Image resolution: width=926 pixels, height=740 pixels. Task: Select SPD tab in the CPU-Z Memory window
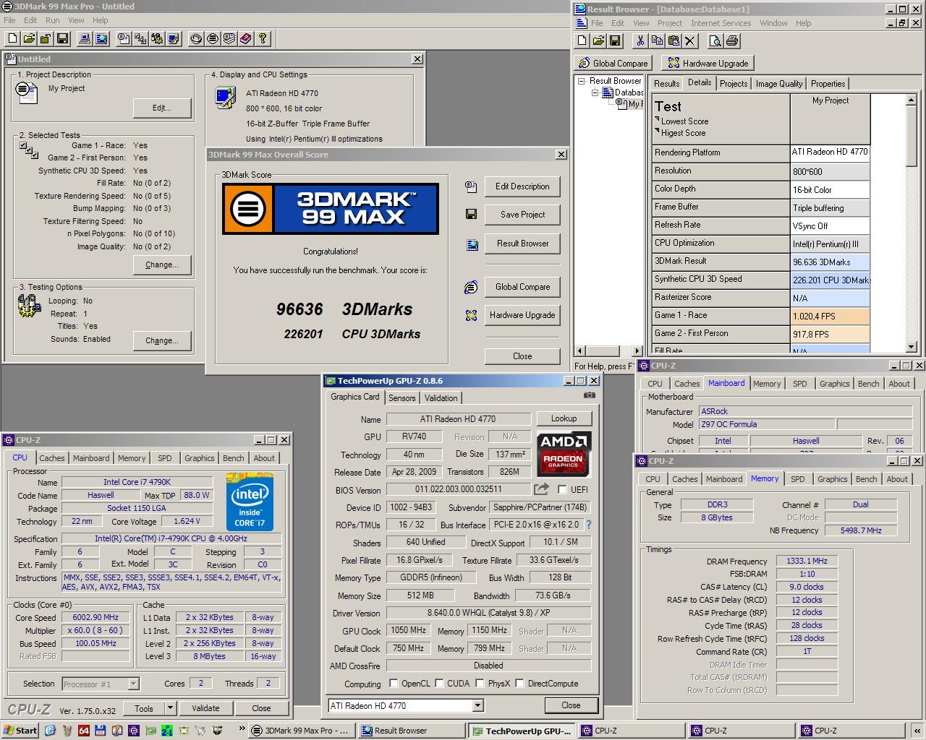[x=797, y=479]
